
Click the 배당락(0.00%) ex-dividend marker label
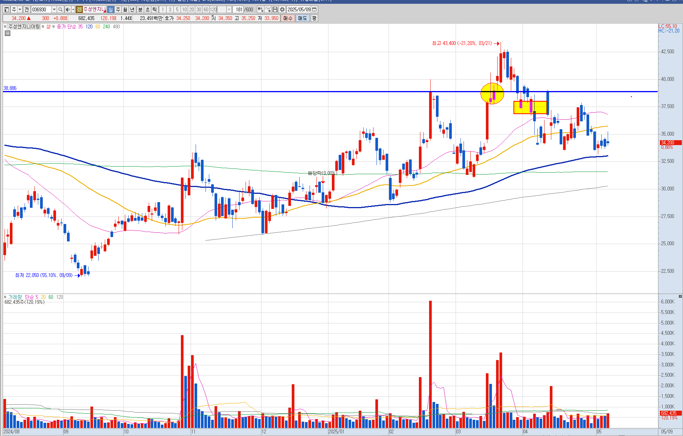tap(322, 173)
